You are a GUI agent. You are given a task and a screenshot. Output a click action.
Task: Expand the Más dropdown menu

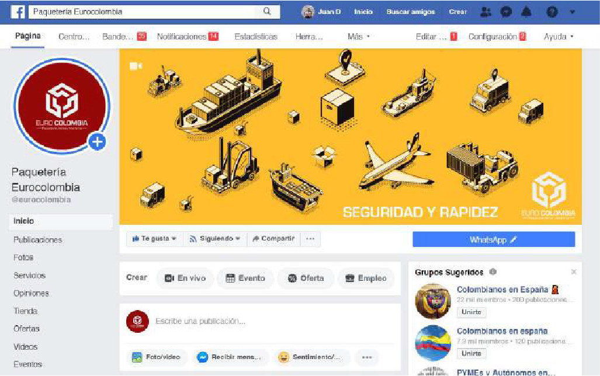(x=359, y=37)
